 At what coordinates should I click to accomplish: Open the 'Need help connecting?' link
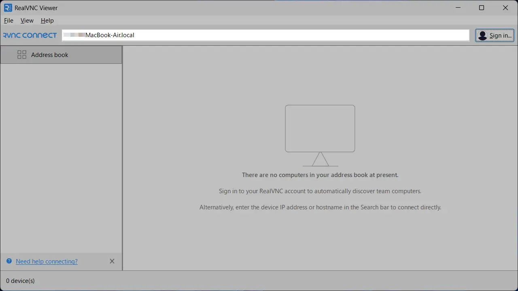click(x=47, y=261)
